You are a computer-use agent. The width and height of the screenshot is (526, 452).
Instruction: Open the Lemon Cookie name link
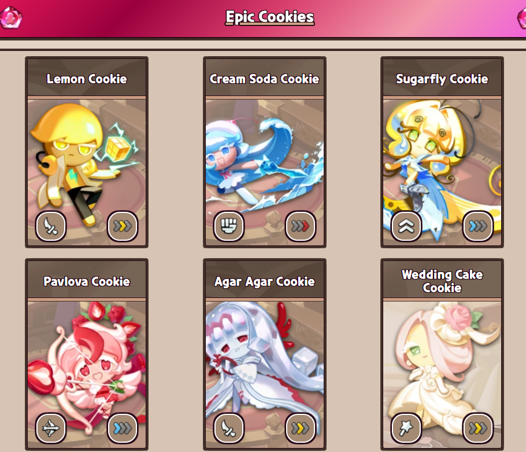pyautogui.click(x=87, y=79)
